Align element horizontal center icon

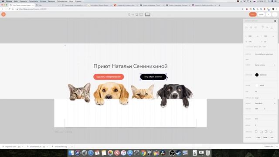[x=251, y=27]
